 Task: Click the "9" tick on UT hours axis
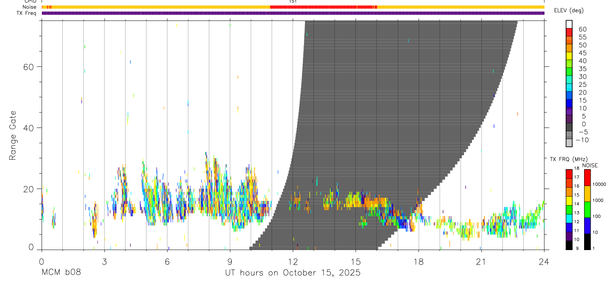230,262
